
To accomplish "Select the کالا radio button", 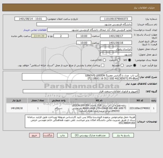I will (130, 60).
